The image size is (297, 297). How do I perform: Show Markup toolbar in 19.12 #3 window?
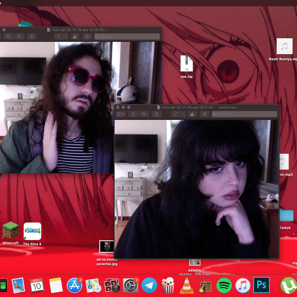[x=204, y=114]
